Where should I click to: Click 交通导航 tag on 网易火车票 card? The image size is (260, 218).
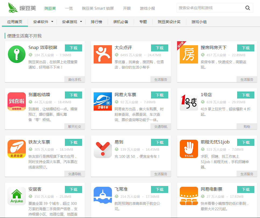161,126
